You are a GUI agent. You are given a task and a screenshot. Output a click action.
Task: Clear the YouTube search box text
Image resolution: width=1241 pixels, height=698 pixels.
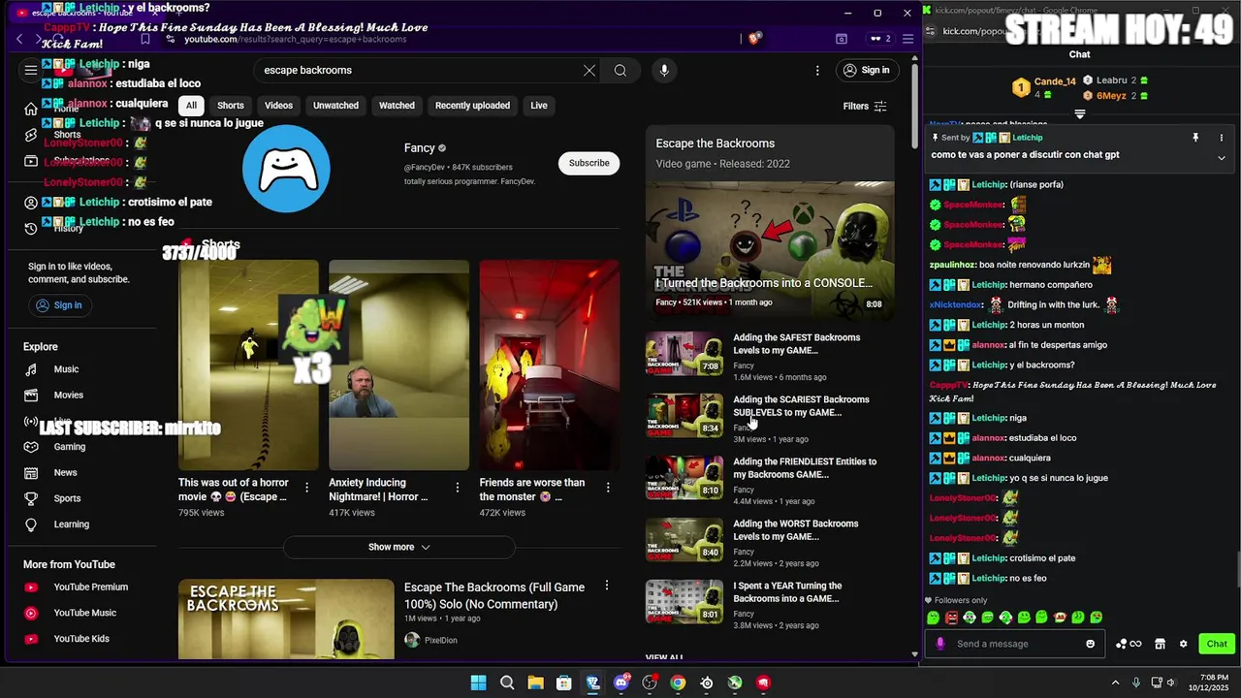click(x=589, y=70)
